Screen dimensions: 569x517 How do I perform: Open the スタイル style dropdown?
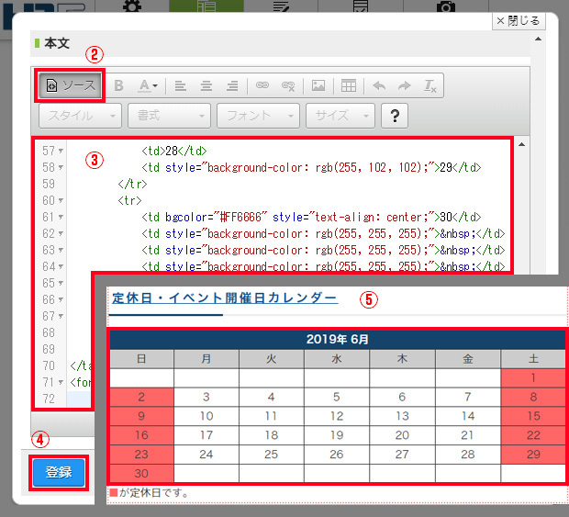80,116
